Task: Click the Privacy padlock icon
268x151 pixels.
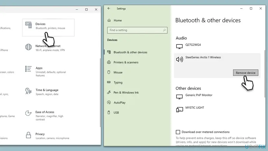Action: pos(28,135)
